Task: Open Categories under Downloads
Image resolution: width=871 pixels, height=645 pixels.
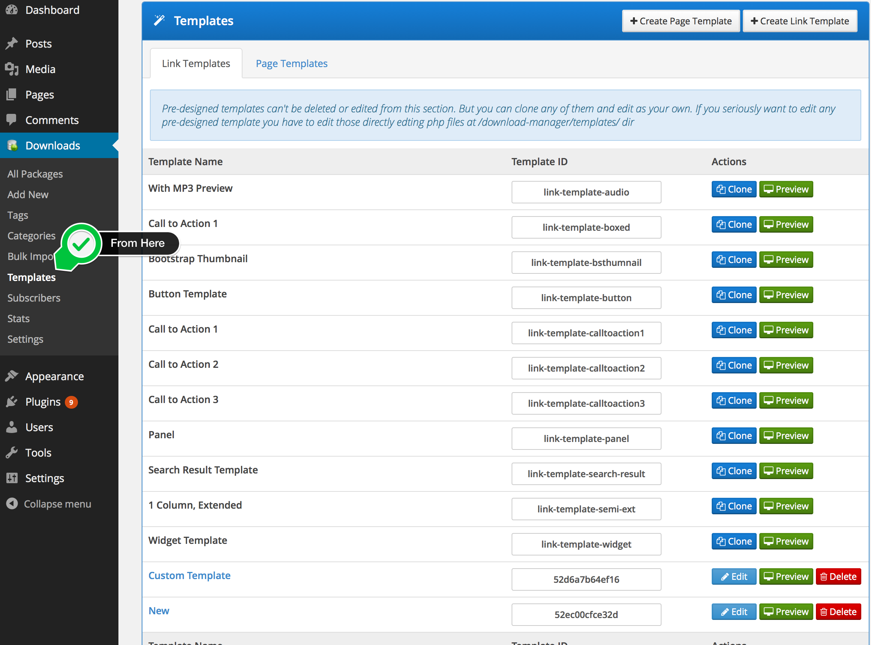Action: click(31, 236)
